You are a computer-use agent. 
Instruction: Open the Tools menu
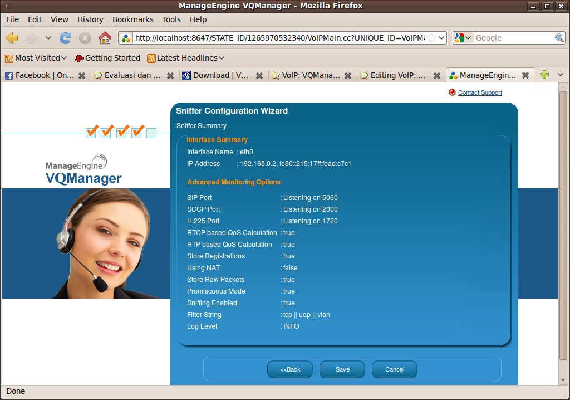pos(171,19)
